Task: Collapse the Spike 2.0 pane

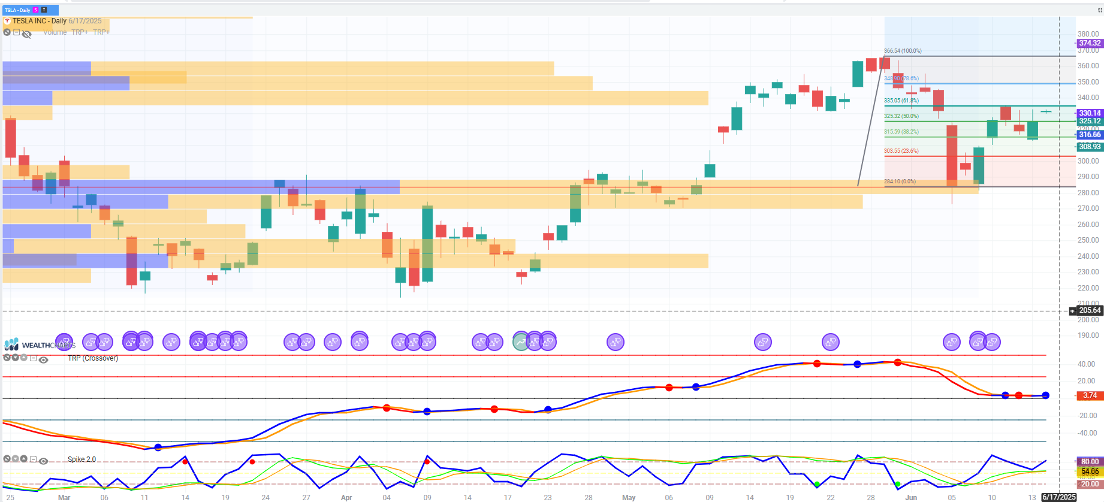Action: coord(34,460)
